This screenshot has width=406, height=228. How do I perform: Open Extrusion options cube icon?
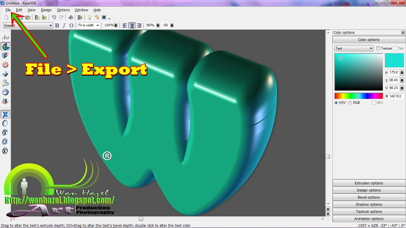point(5,56)
